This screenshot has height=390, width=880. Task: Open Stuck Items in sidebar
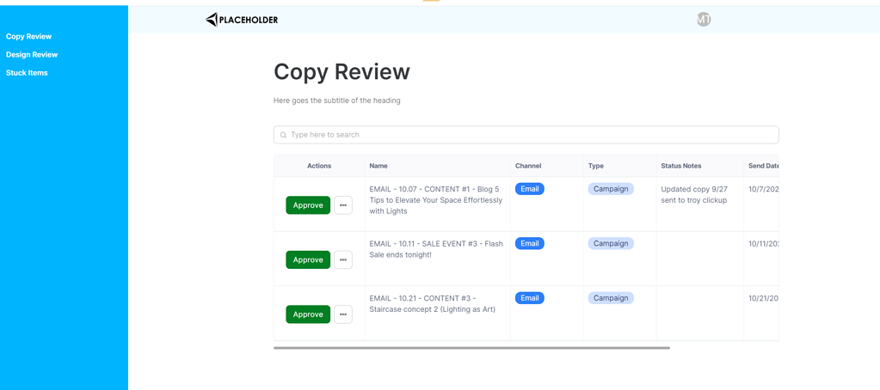click(x=27, y=73)
